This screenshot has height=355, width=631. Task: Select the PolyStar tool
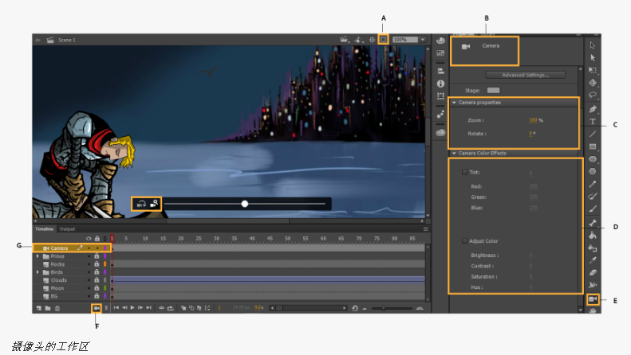[x=593, y=171]
